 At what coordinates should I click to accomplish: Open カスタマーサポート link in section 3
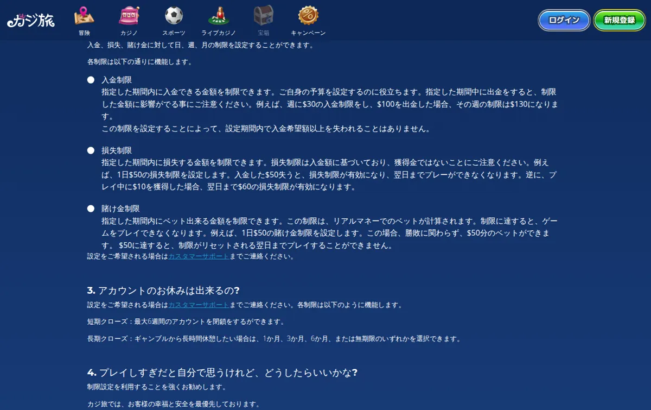(x=199, y=305)
